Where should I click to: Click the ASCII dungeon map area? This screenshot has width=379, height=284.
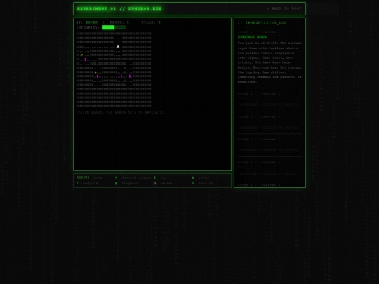(114, 70)
